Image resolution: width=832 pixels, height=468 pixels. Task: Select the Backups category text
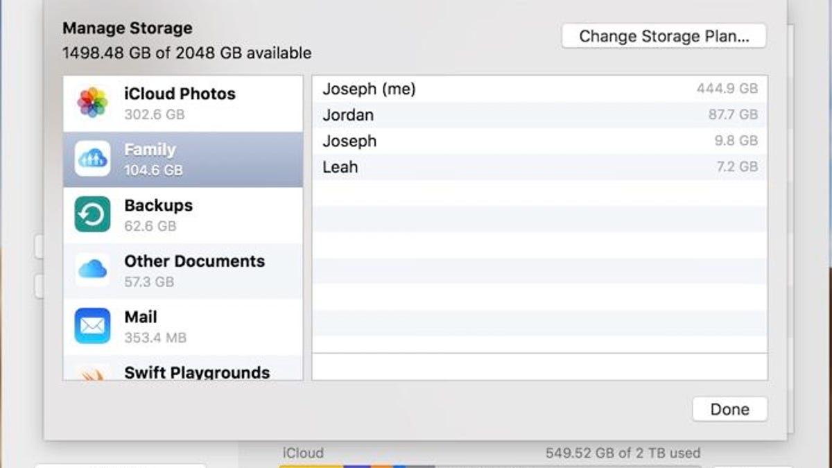[158, 205]
